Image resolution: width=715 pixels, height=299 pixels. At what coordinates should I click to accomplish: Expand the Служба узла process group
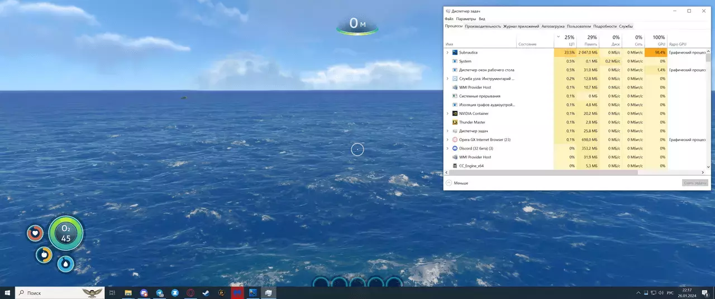click(x=447, y=79)
